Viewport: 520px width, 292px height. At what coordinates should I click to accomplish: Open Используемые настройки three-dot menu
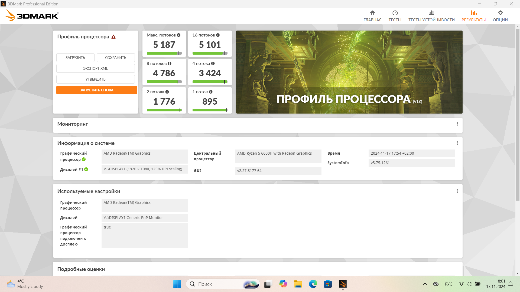pyautogui.click(x=457, y=191)
